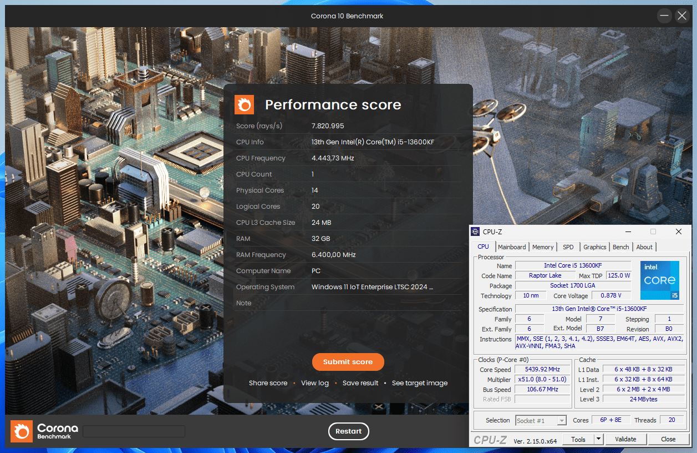Screen dimensions: 697x453
Task: Switch to the Mainboard tab in CPU-Z
Action: click(x=512, y=247)
